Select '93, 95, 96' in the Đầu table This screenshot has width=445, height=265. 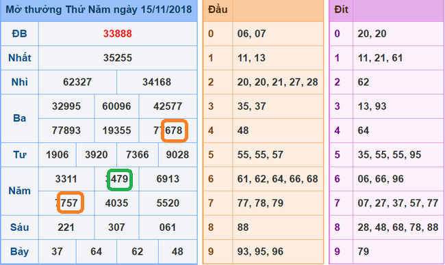[260, 252]
